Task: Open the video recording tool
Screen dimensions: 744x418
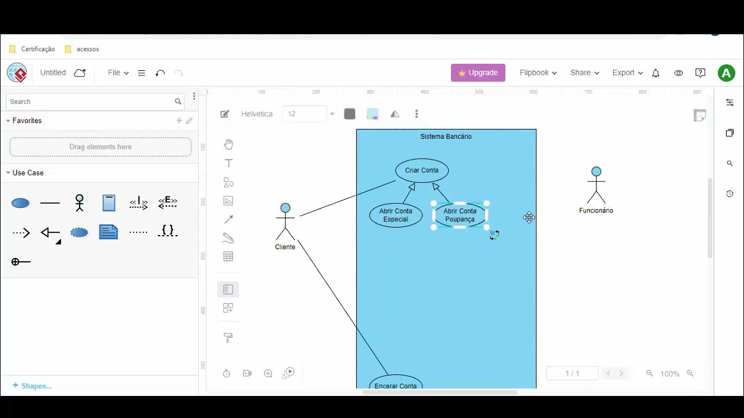Action: coord(247,373)
